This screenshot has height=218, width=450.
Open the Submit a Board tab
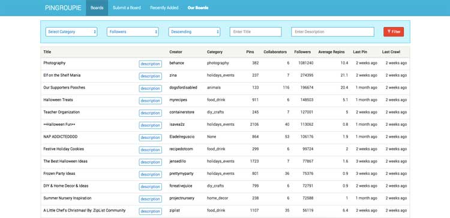(127, 8)
